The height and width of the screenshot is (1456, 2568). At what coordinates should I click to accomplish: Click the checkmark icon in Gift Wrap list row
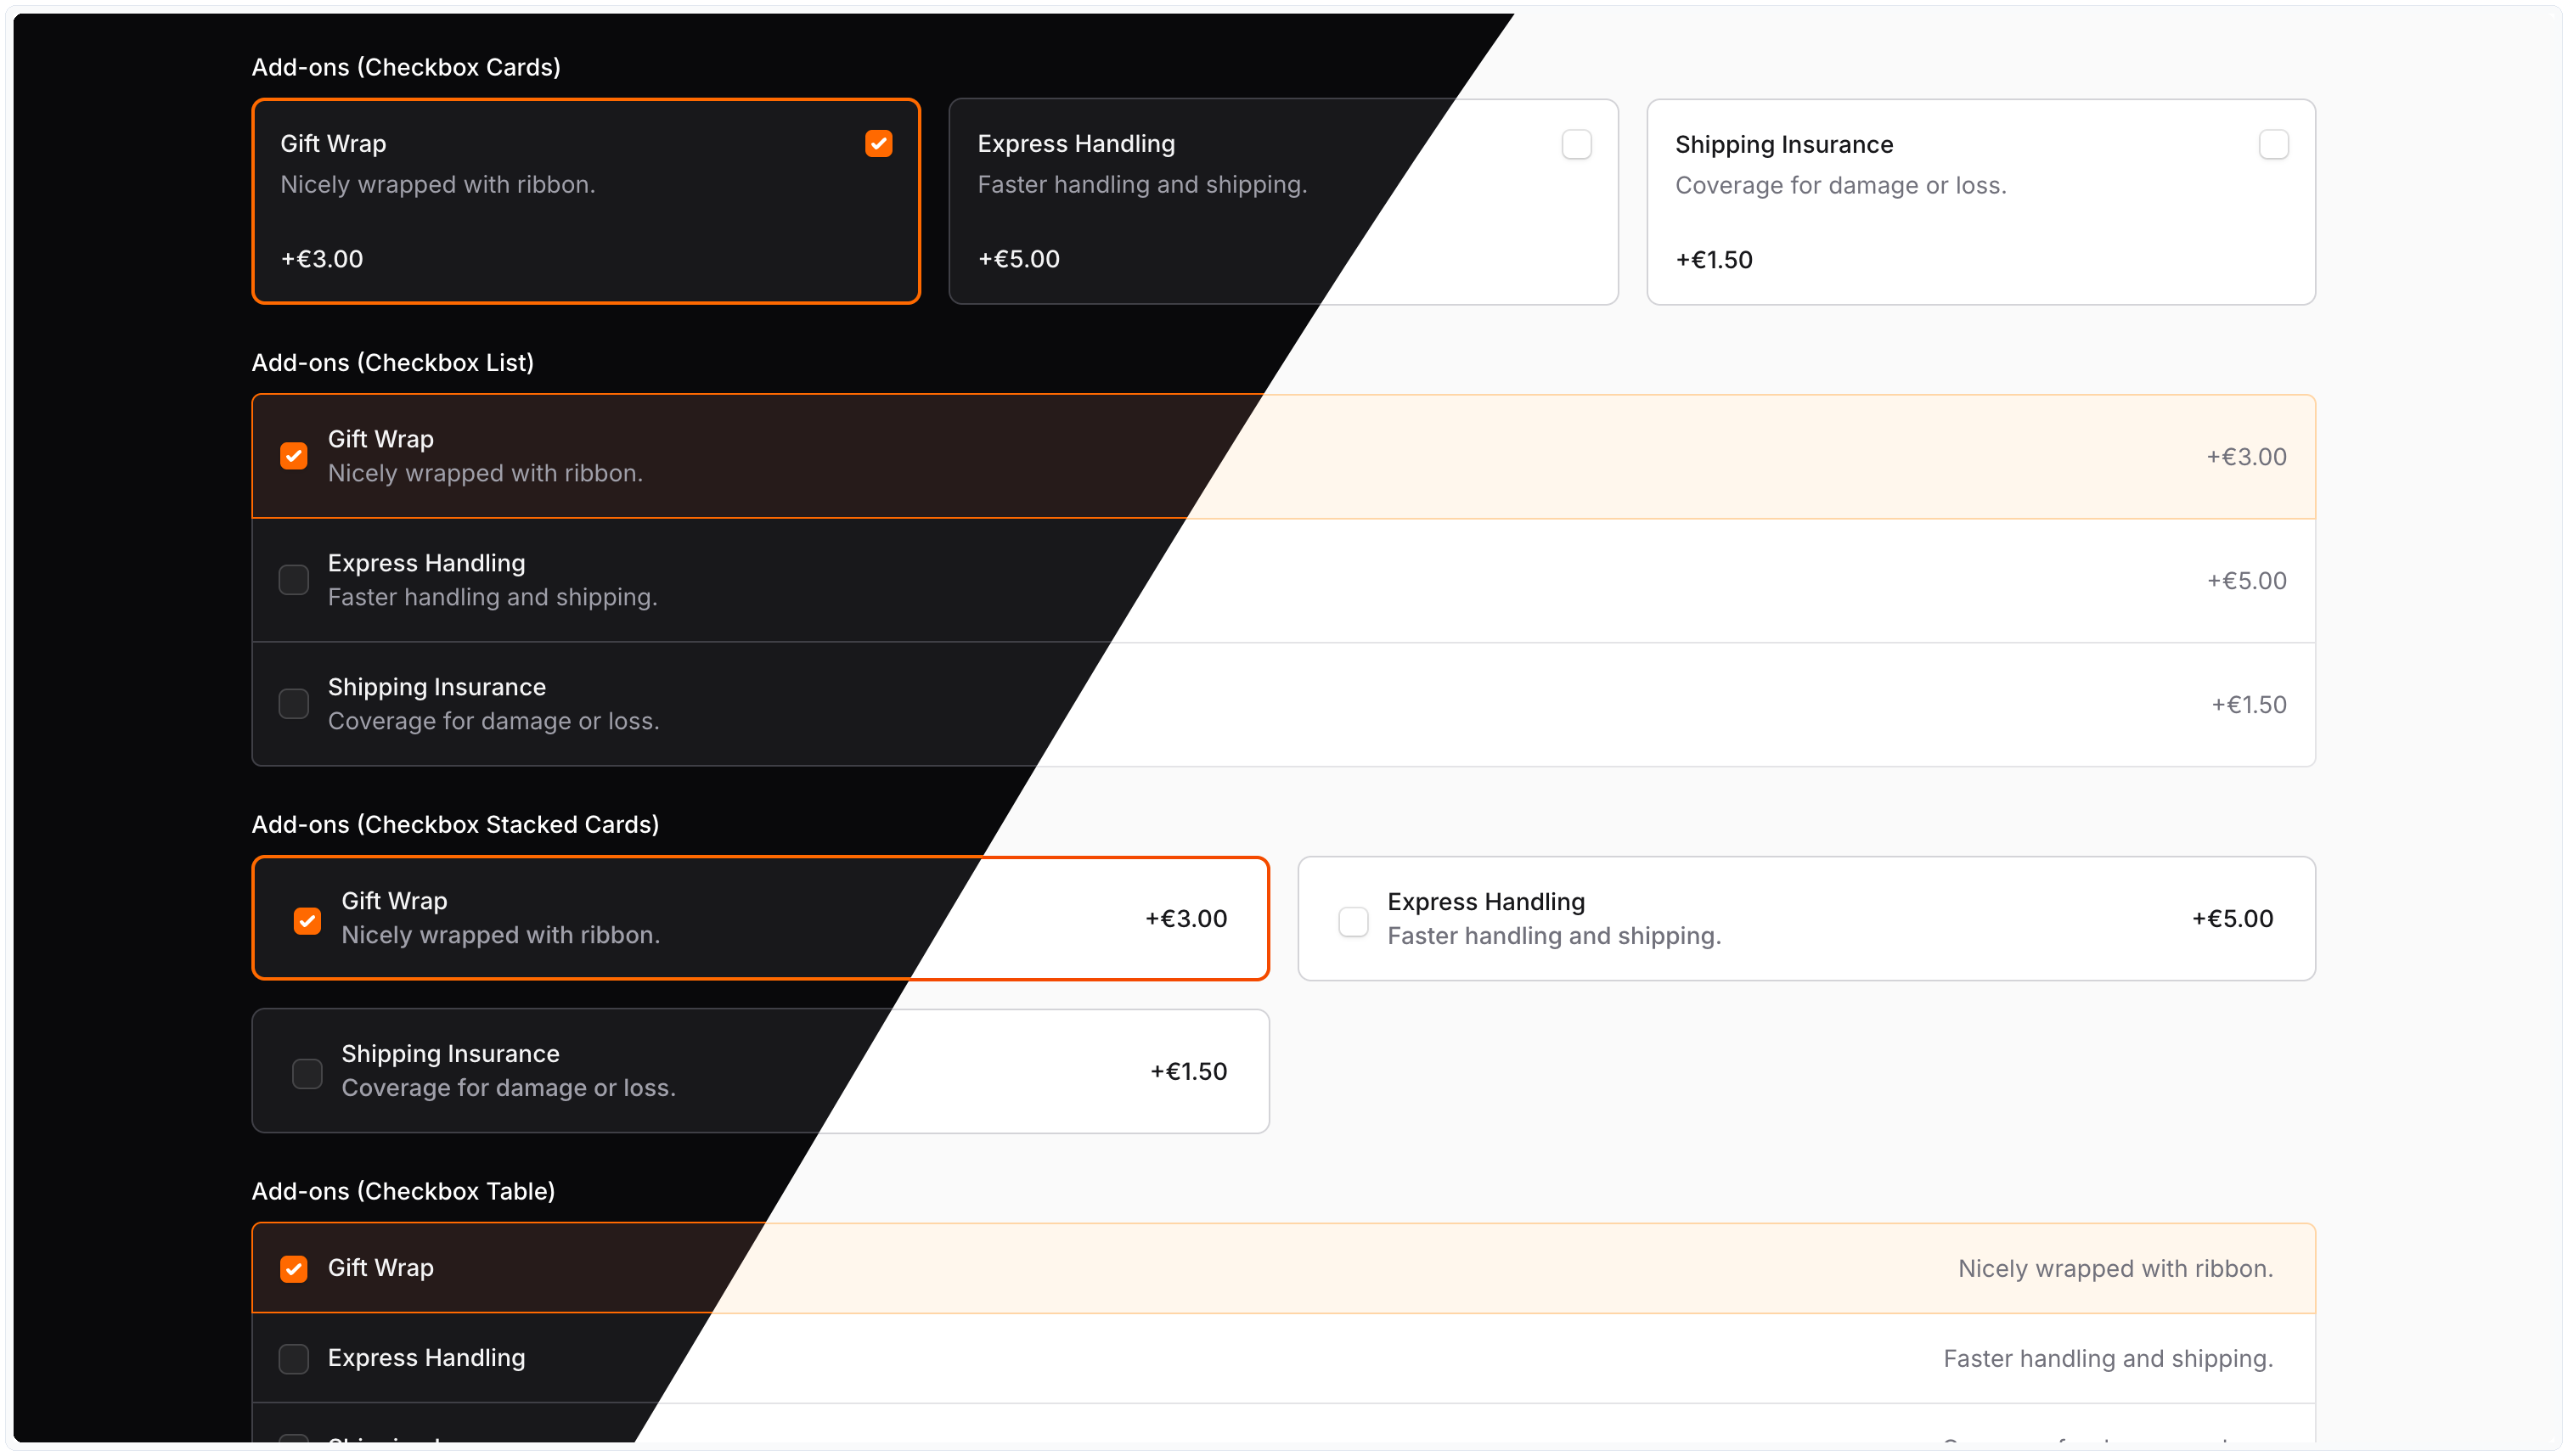294,456
